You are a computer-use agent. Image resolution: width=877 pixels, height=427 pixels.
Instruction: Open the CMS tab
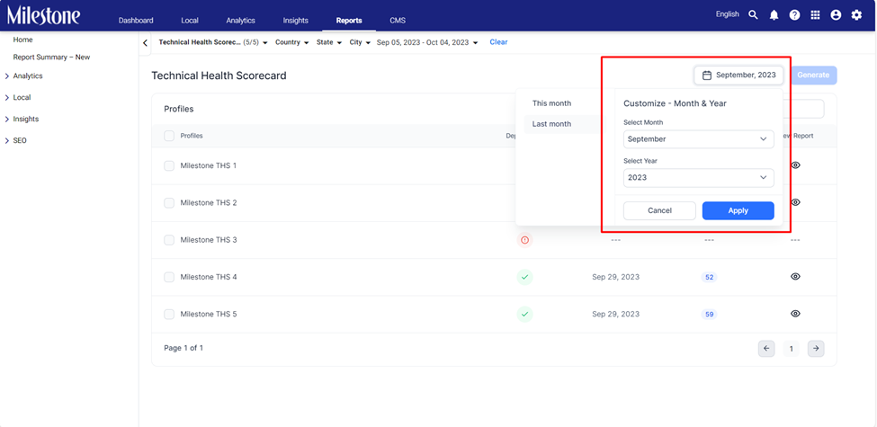[398, 21]
